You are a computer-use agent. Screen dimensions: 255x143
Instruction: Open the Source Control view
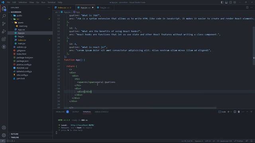4,24
